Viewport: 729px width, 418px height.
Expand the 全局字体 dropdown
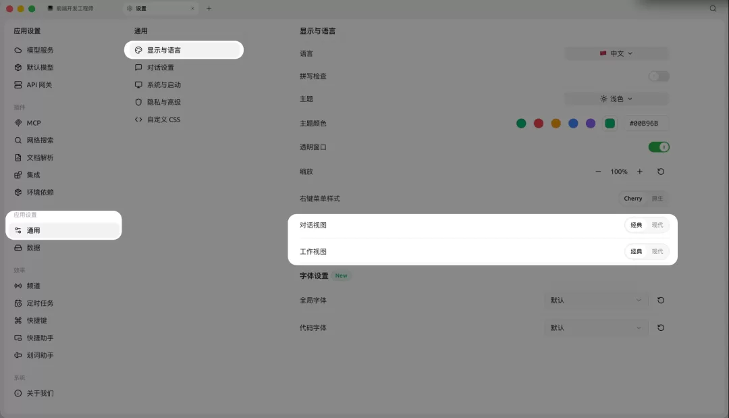pos(595,301)
